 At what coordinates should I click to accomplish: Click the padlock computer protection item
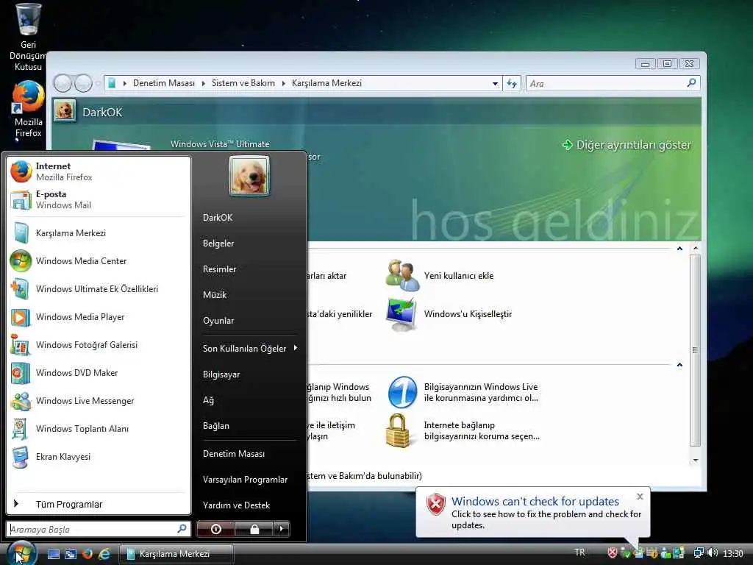click(463, 431)
